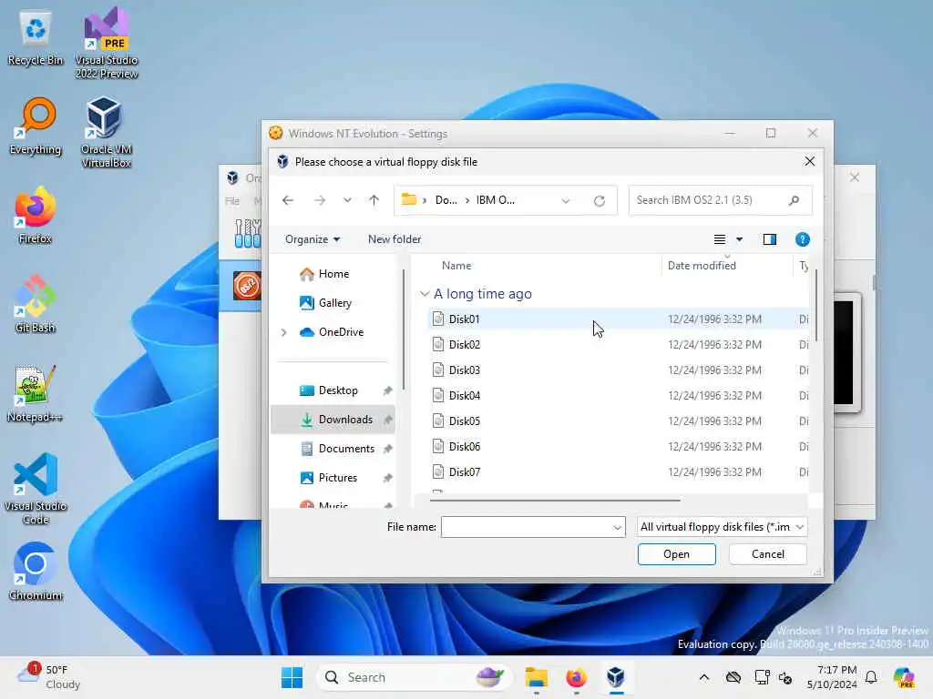Open the Organize menu
The height and width of the screenshot is (699, 933).
pos(313,239)
